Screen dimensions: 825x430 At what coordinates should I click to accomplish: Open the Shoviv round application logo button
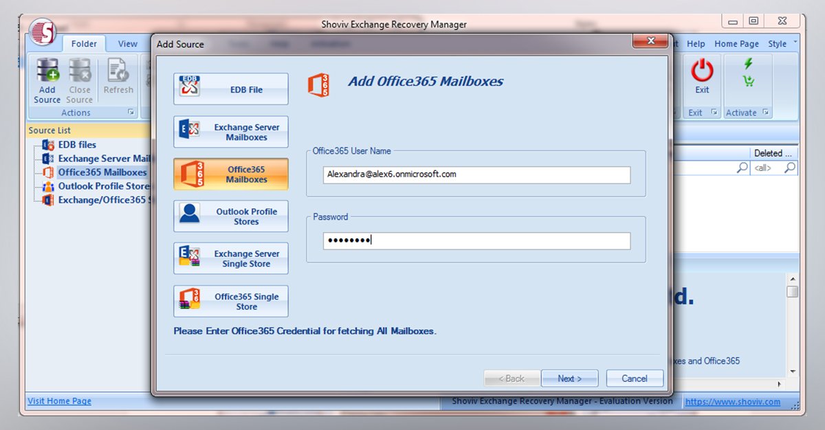pyautogui.click(x=43, y=34)
